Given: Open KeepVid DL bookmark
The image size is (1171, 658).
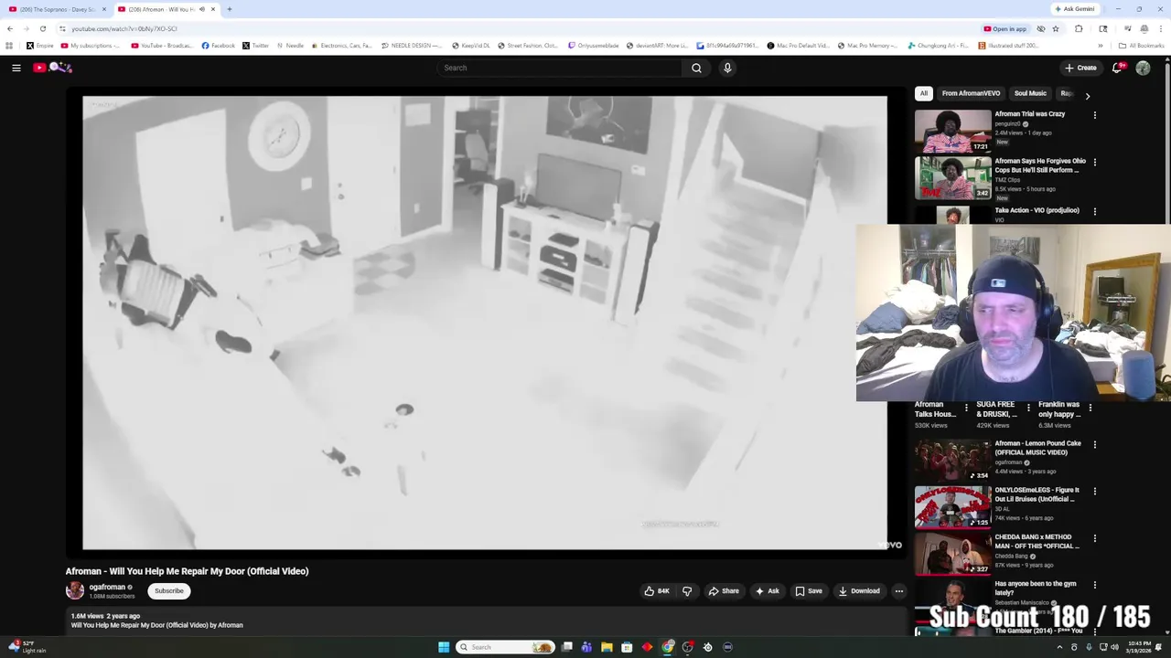Looking at the screenshot, I should click(471, 45).
